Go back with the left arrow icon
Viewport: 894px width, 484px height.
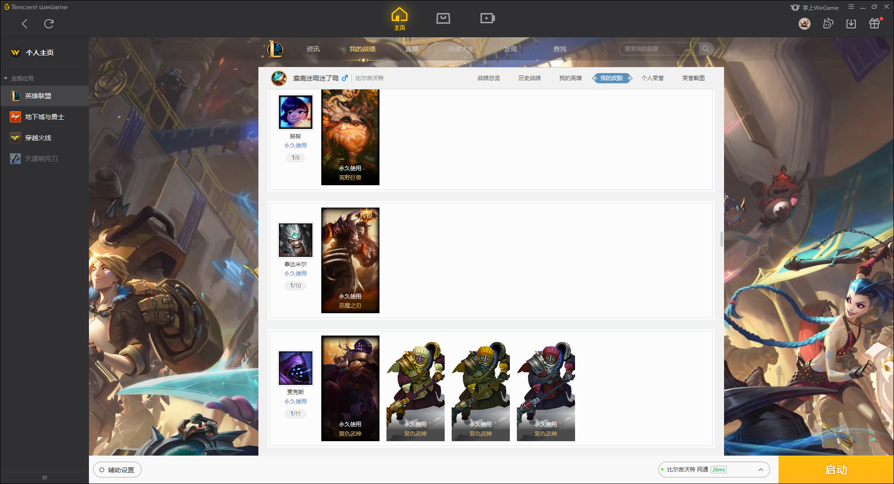25,24
